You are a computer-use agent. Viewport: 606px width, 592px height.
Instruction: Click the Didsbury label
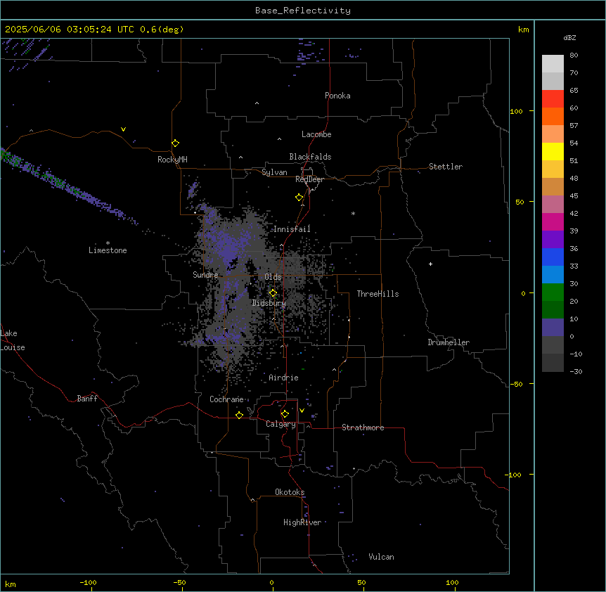tap(269, 303)
